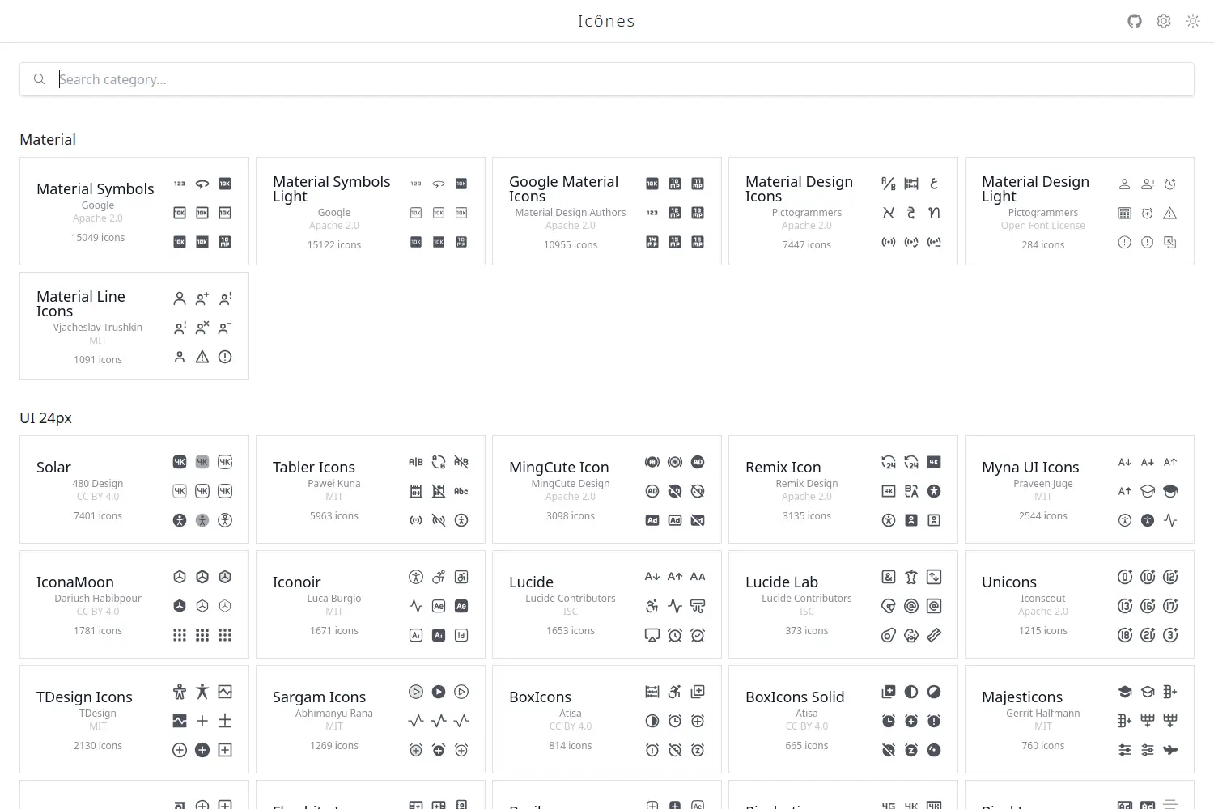The width and height of the screenshot is (1214, 809).
Task: Open the Google Material Icons collection
Action: click(607, 211)
